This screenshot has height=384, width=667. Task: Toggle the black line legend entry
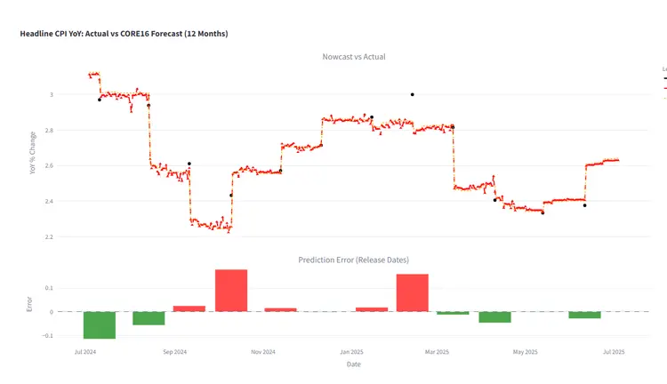(664, 78)
